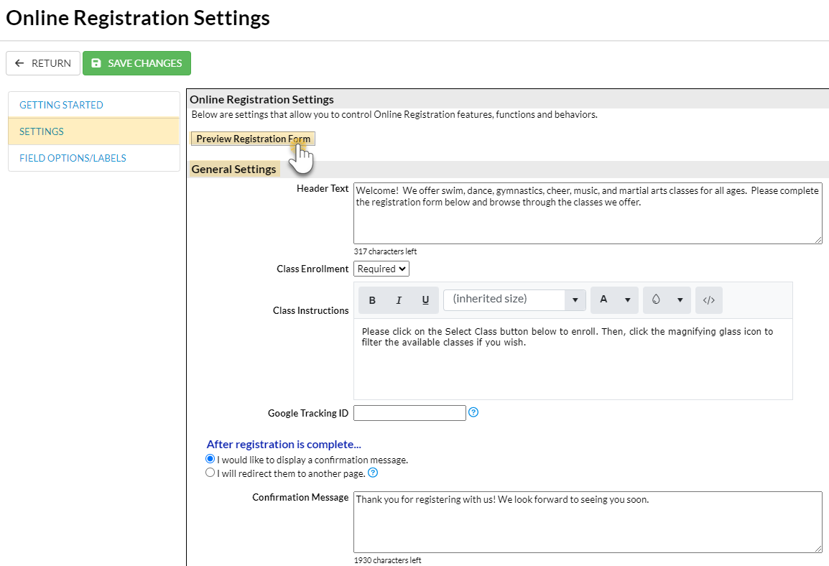Viewport: 829px width, 566px height.
Task: Click Preview Registration Form button
Action: (253, 139)
